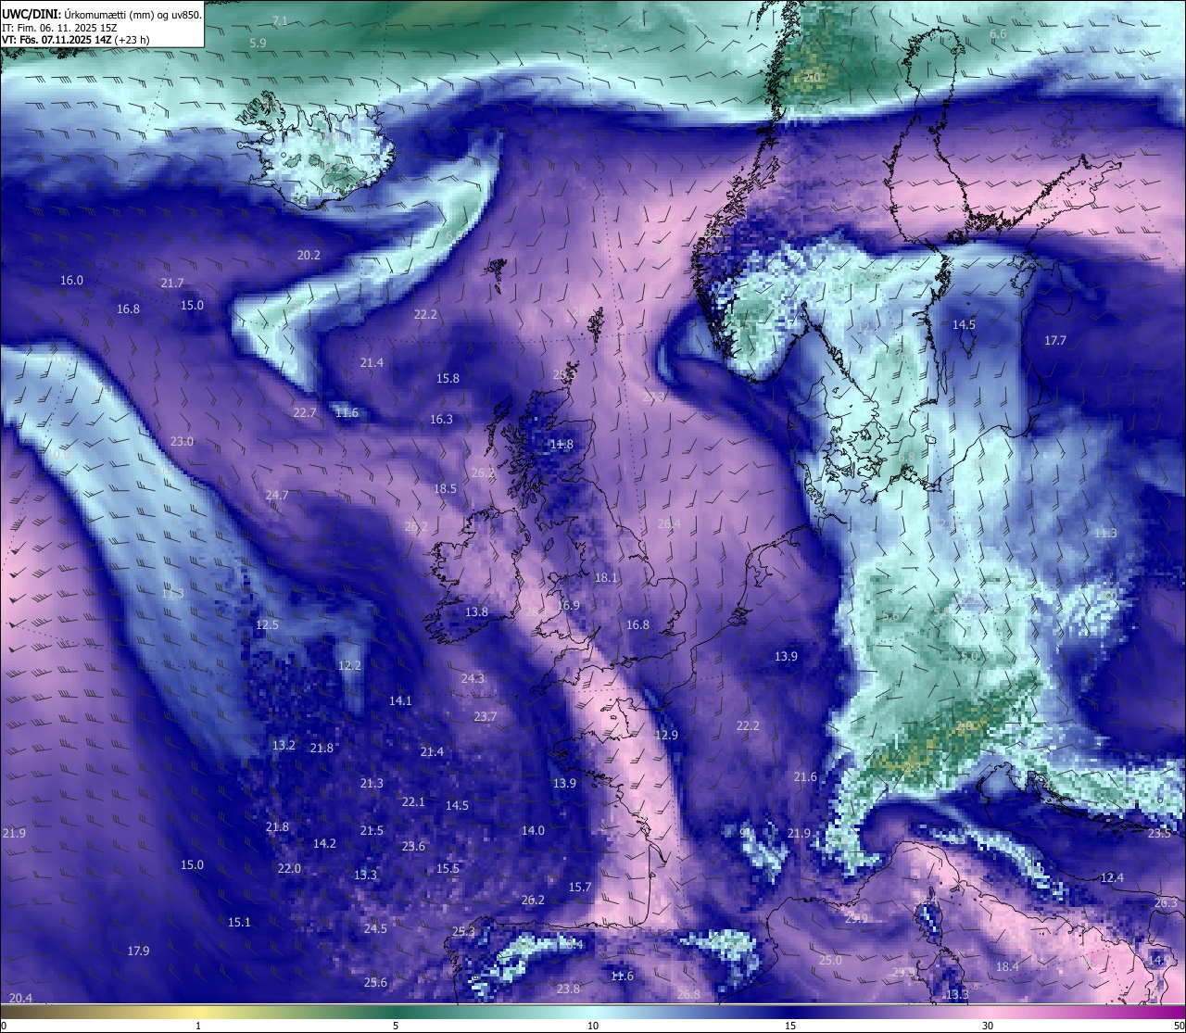Click the map value '15.1'

coord(239,922)
